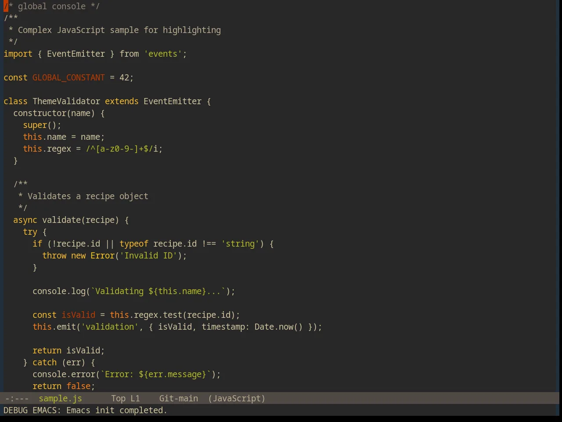
Task: Click 'timestamp:' property key
Action: [x=226, y=327]
